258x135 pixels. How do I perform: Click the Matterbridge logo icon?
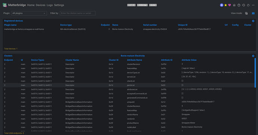point(5,5)
